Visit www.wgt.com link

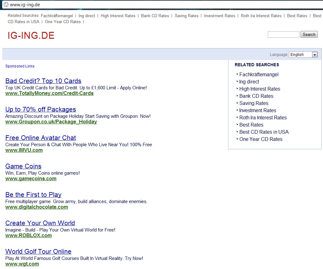pyautogui.click(x=22, y=264)
